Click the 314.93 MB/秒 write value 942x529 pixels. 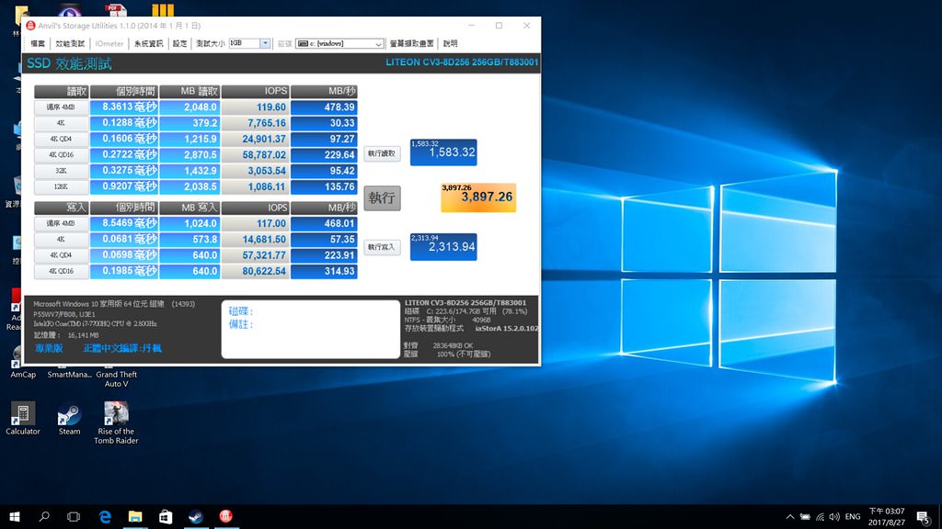(324, 271)
